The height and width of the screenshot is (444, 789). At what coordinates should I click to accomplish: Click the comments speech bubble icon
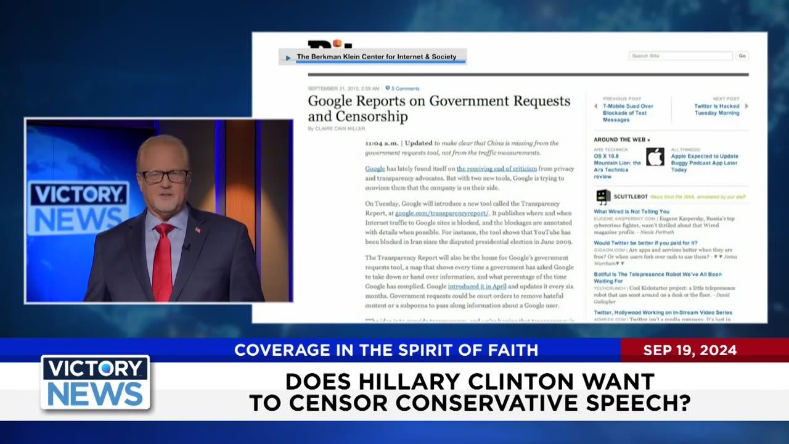point(388,88)
